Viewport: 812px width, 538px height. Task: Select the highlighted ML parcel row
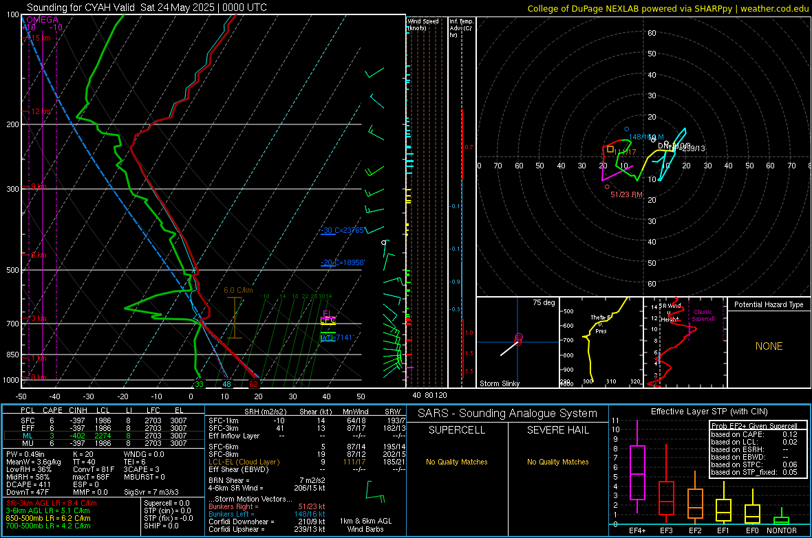coord(103,436)
